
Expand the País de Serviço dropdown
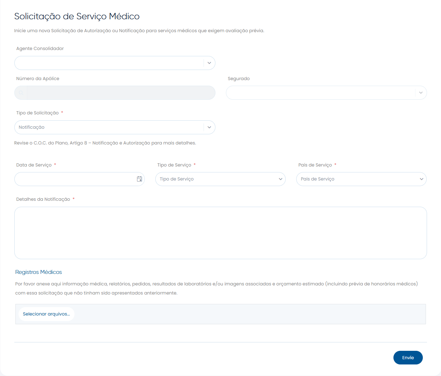click(357, 179)
